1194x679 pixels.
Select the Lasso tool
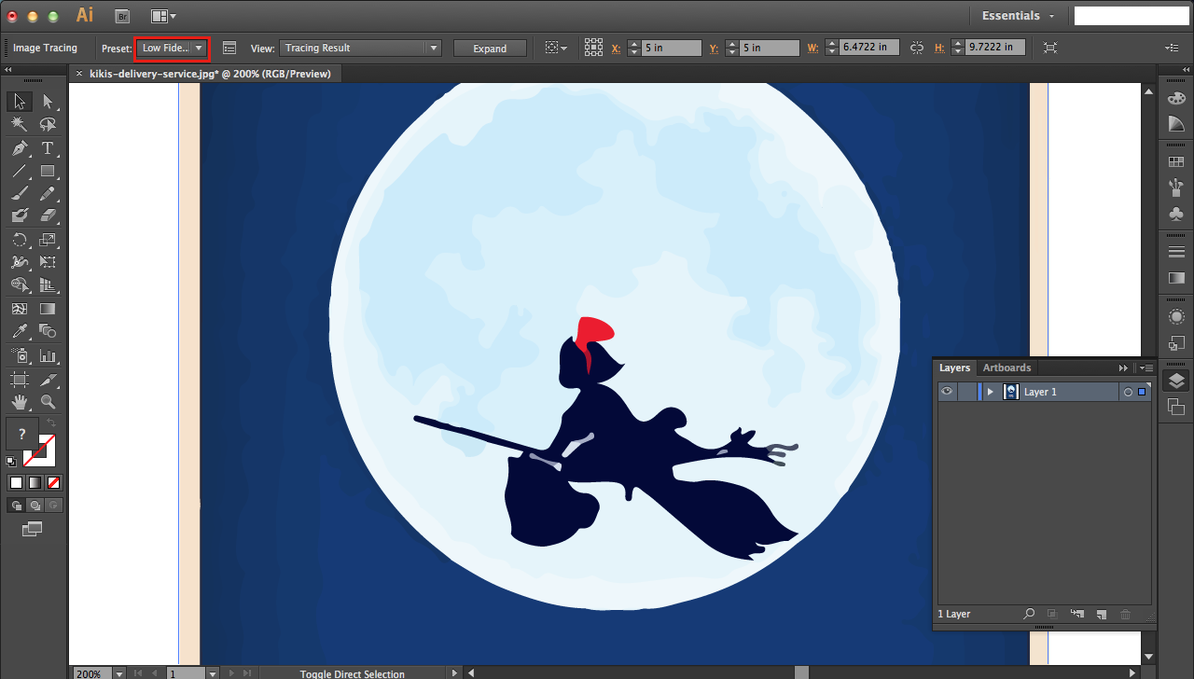(48, 125)
